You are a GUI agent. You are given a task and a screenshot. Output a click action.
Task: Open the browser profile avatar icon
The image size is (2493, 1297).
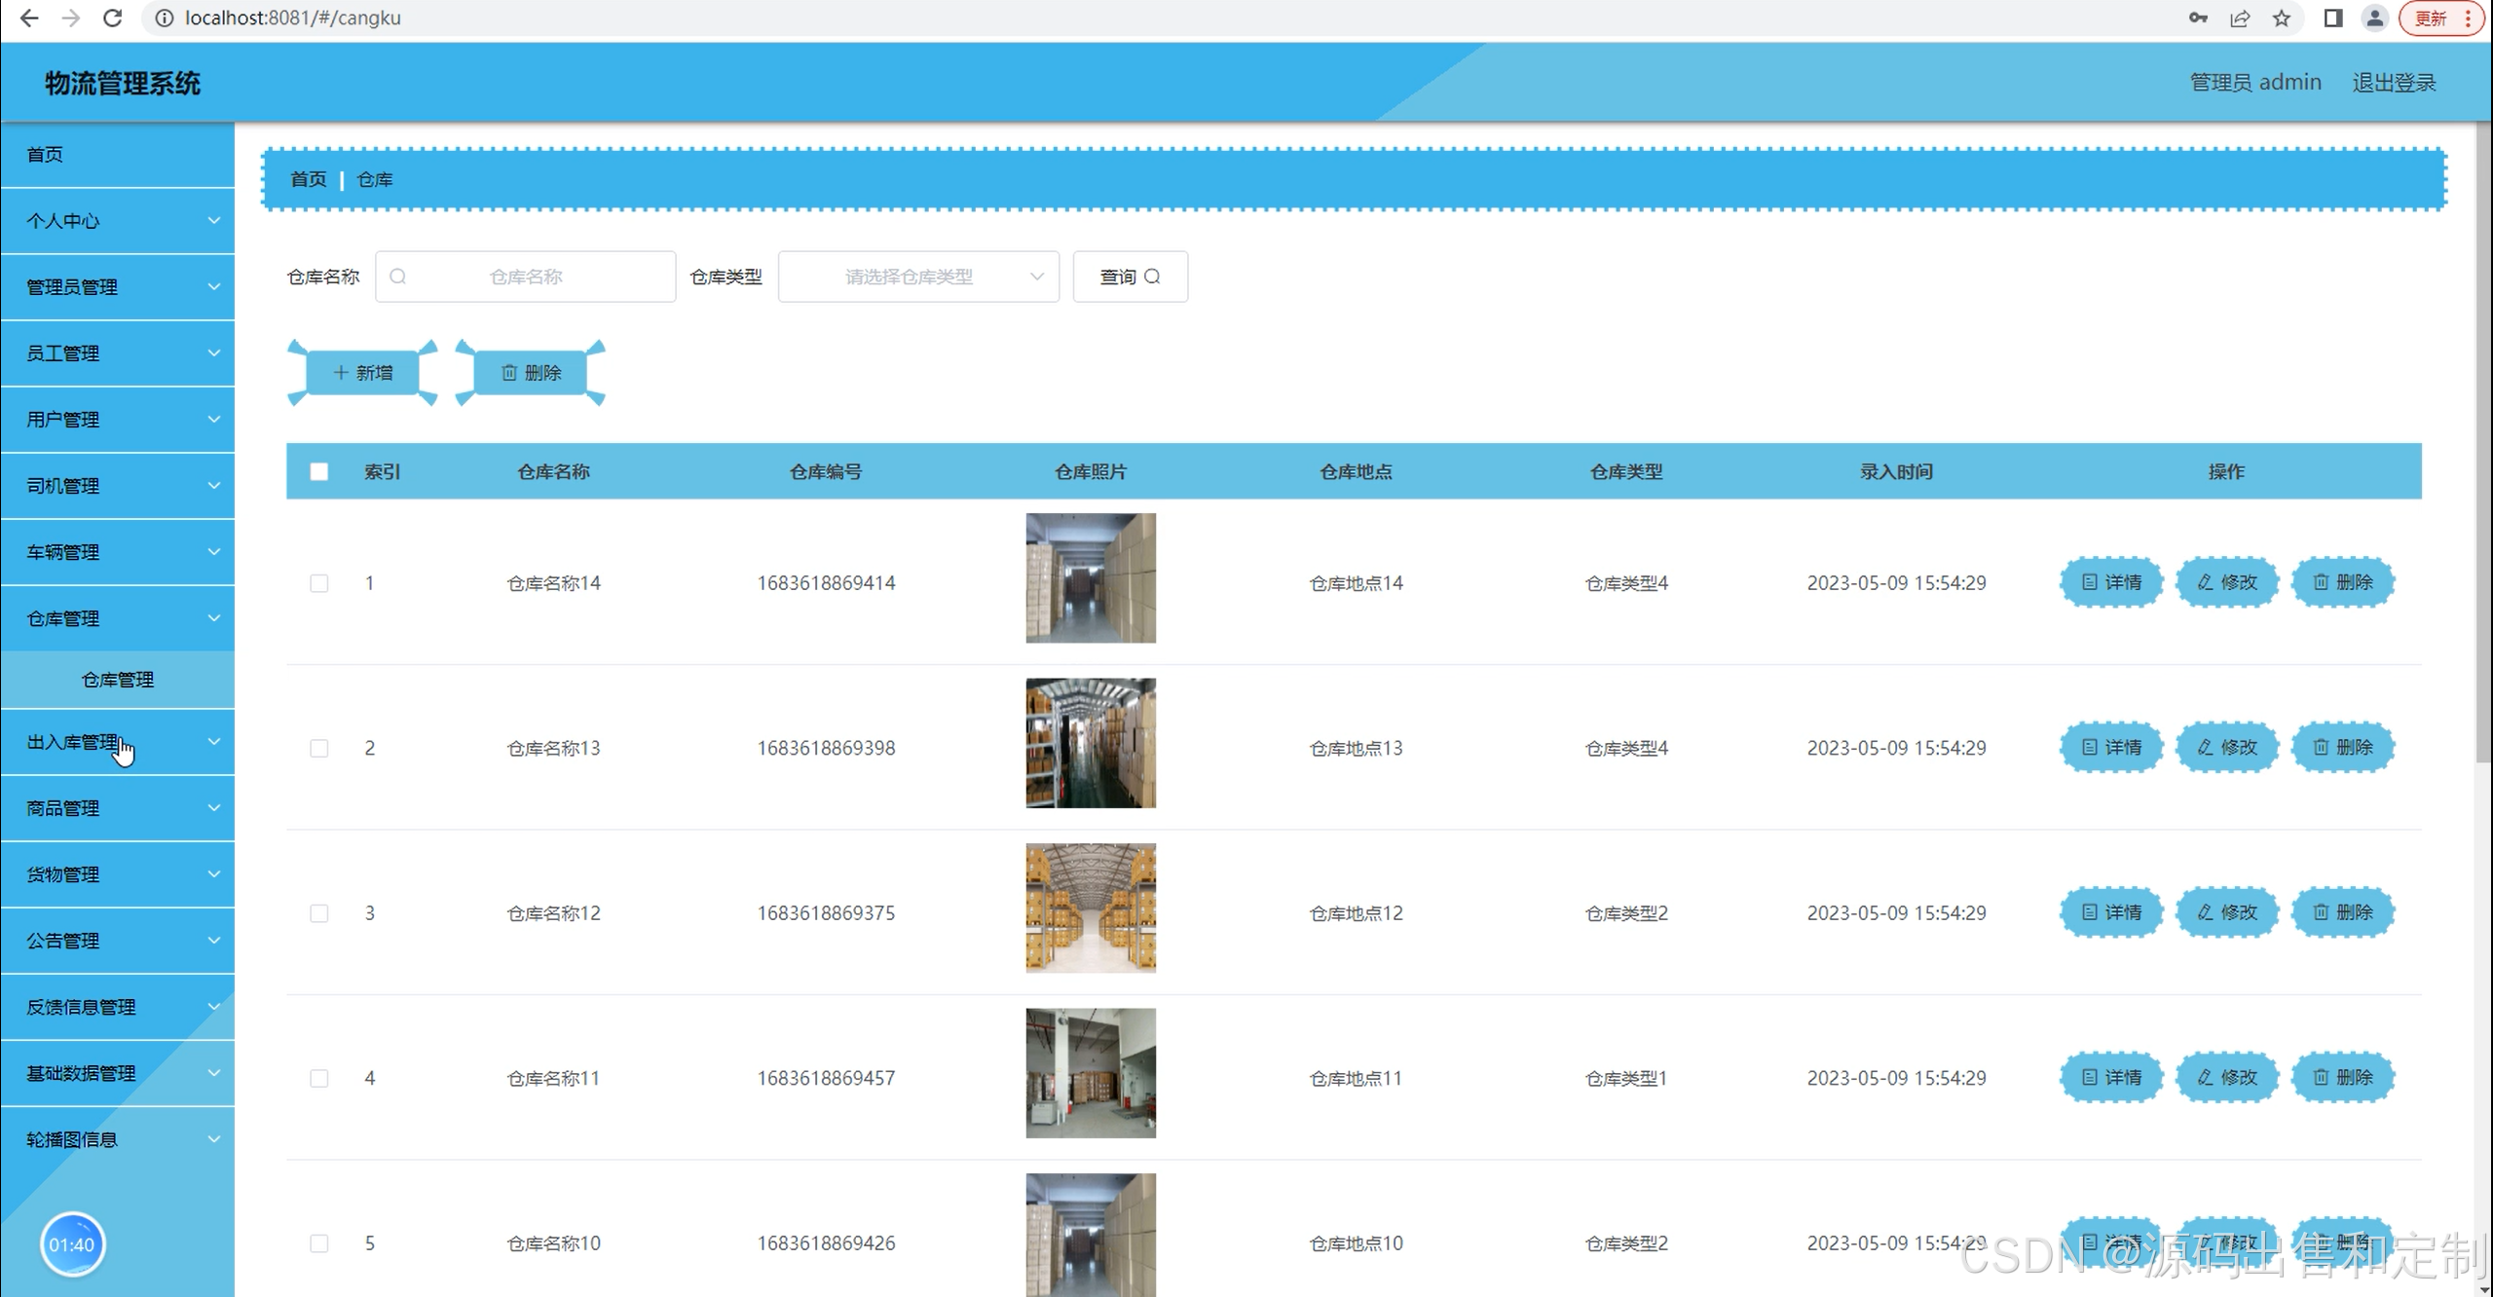click(2375, 18)
